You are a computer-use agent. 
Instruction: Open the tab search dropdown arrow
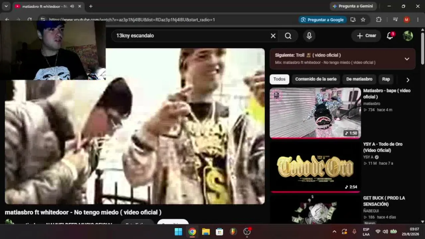coord(6,6)
